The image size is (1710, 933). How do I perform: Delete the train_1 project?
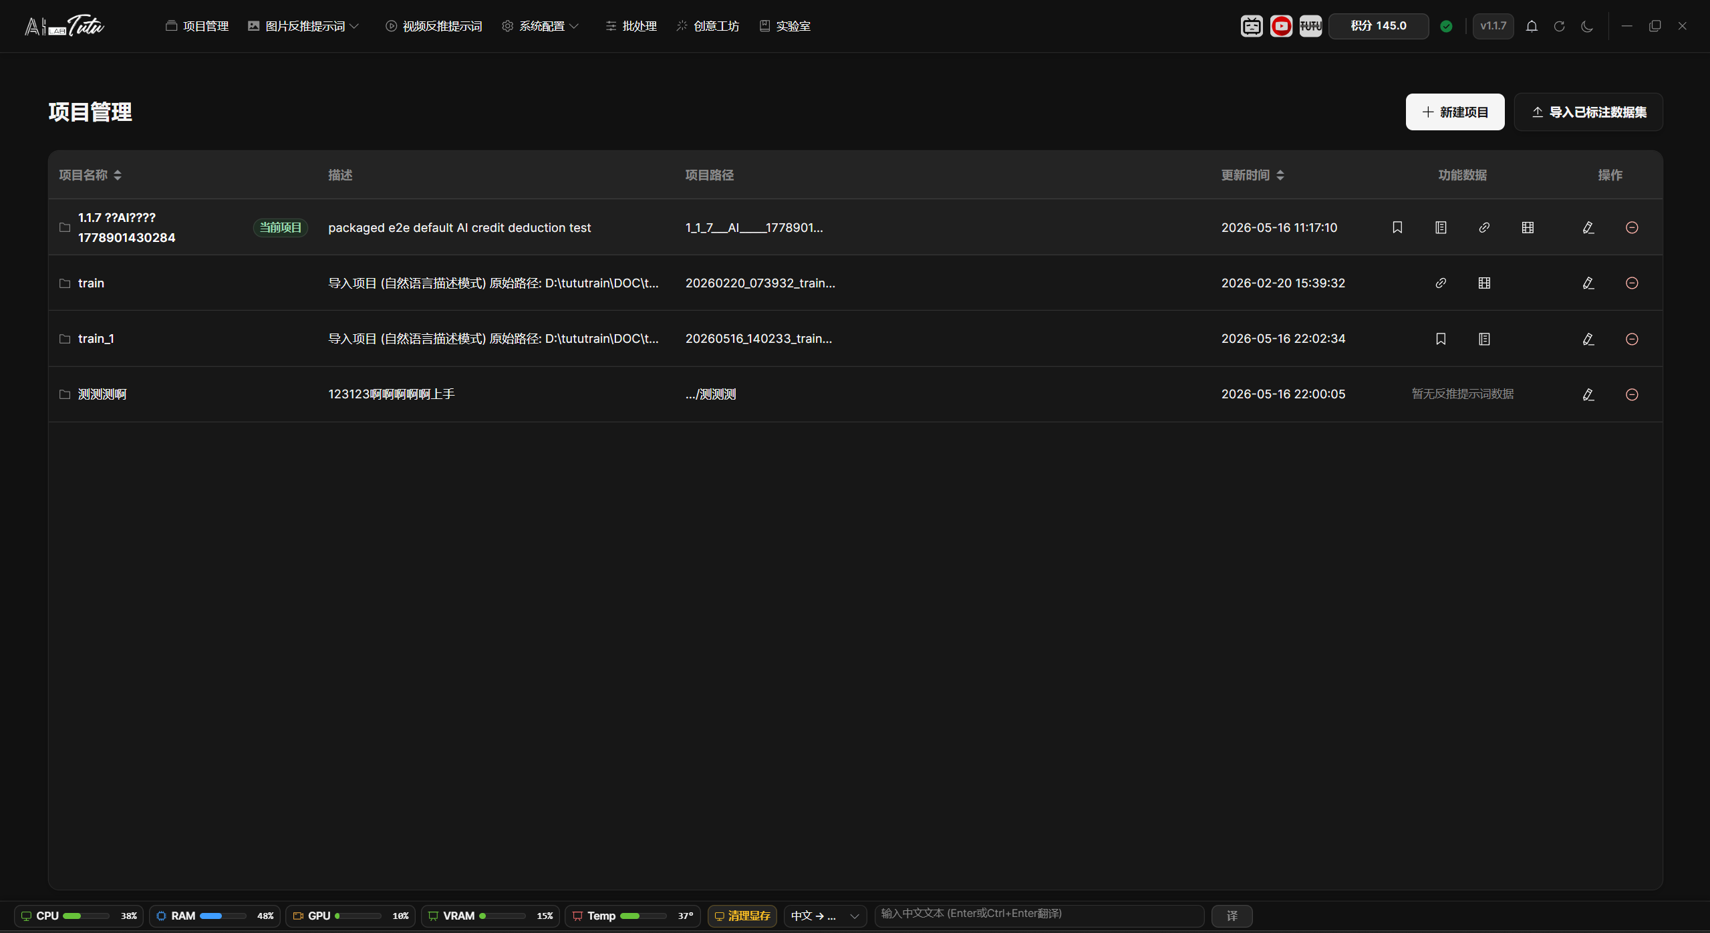coord(1632,339)
